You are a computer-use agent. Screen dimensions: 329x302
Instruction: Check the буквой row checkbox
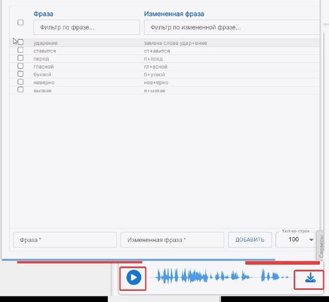21,74
